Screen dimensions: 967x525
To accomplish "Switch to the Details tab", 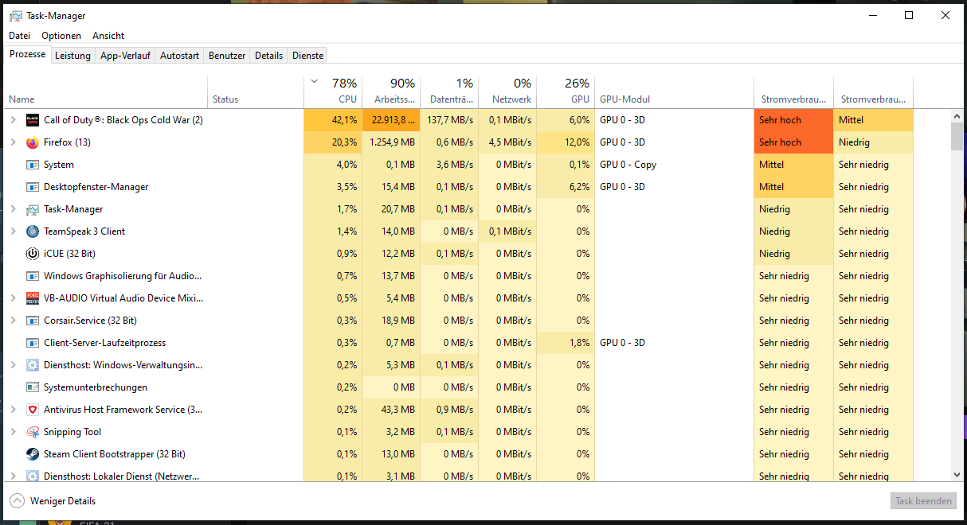I will (x=268, y=56).
